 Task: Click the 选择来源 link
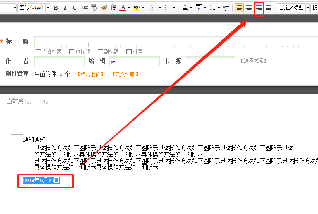(254, 61)
